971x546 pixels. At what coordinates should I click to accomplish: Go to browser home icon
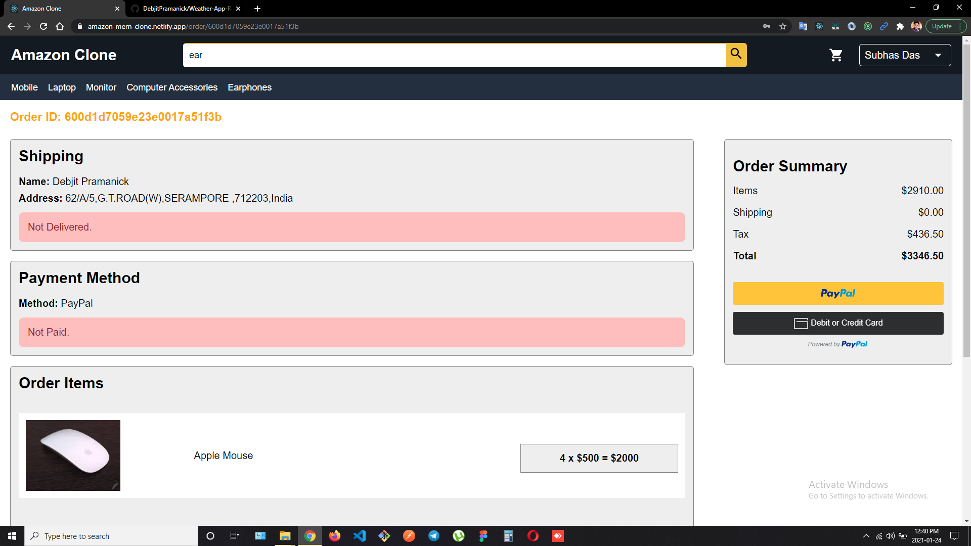60,26
